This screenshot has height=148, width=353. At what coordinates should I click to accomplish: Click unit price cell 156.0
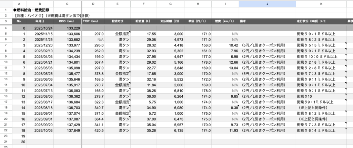coord(198,45)
